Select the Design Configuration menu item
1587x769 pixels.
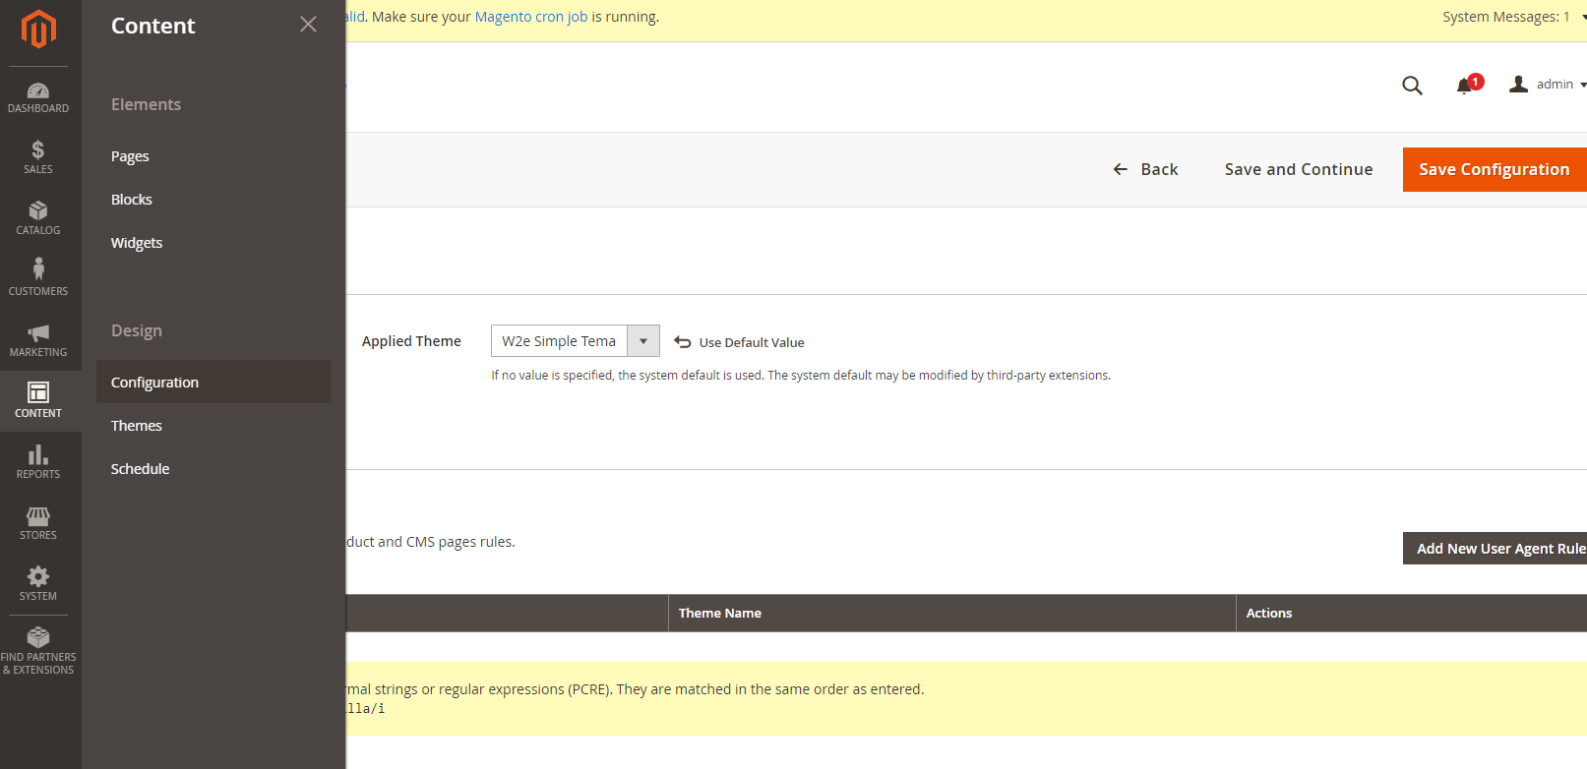(214, 382)
